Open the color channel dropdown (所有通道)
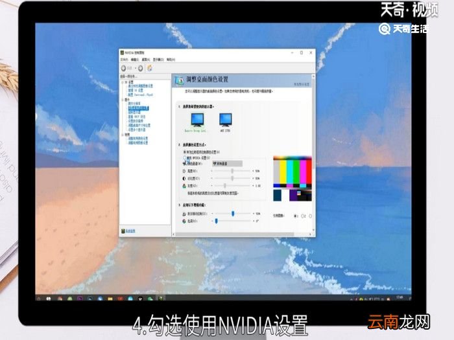This screenshot has width=454, height=340. pos(227,164)
